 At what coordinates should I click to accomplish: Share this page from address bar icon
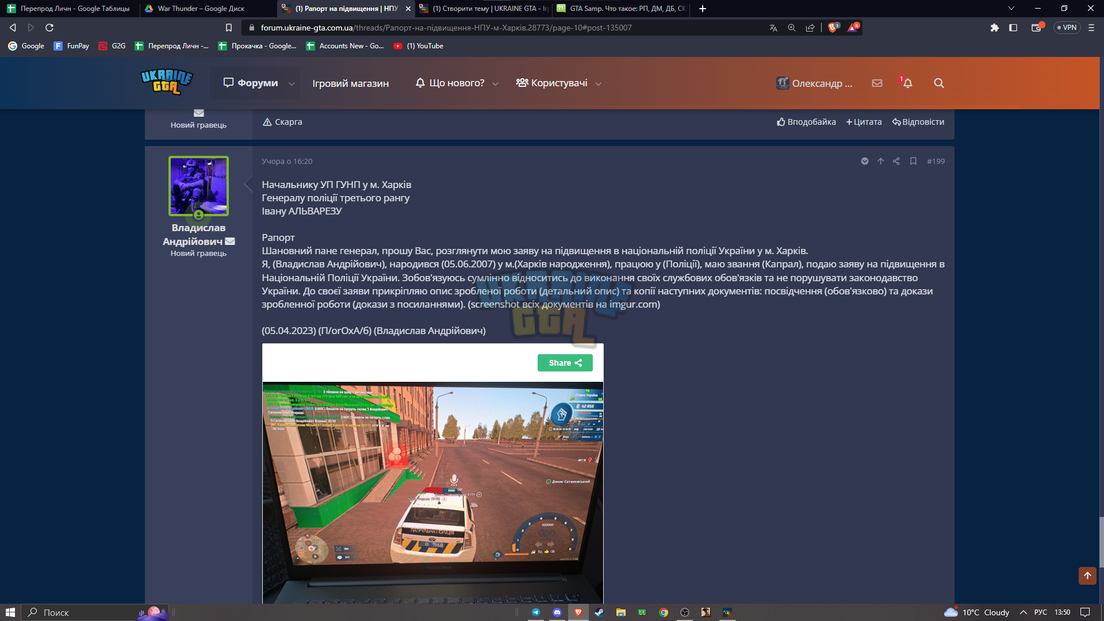point(810,28)
